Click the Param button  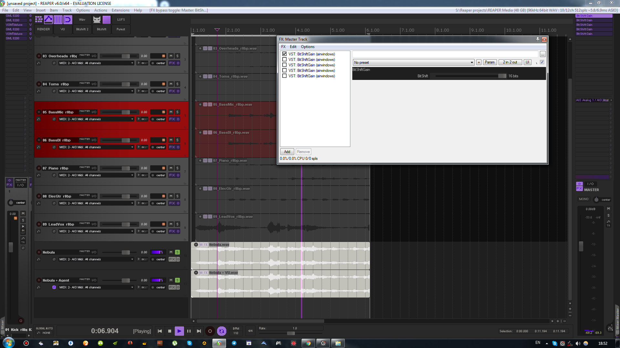point(490,62)
